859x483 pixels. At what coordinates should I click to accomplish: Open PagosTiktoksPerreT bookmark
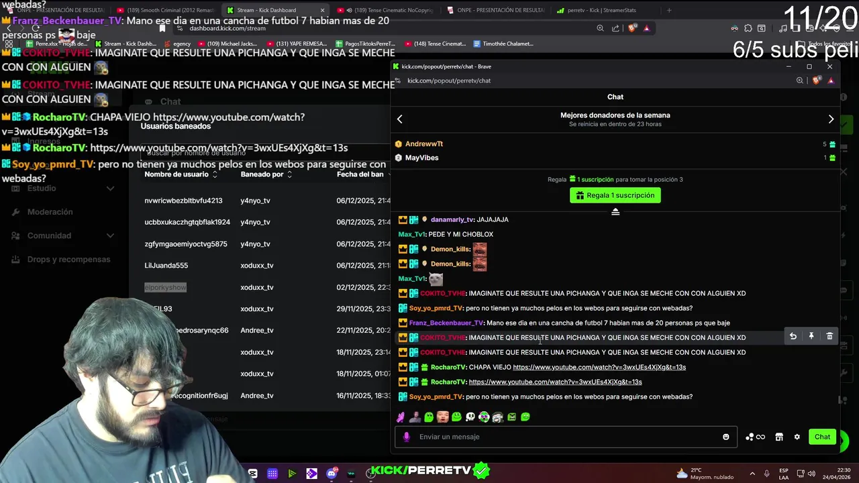365,44
